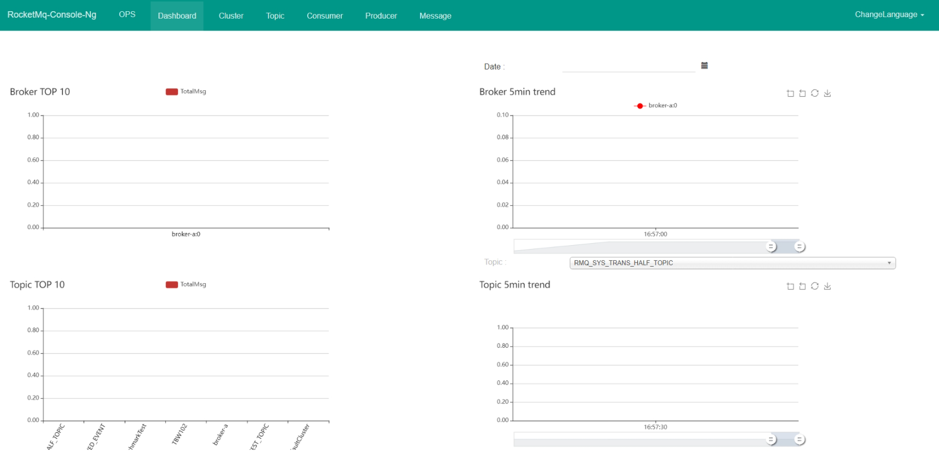The width and height of the screenshot is (939, 460).
Task: Restore the Topic 5min trend chart
Action: click(815, 286)
